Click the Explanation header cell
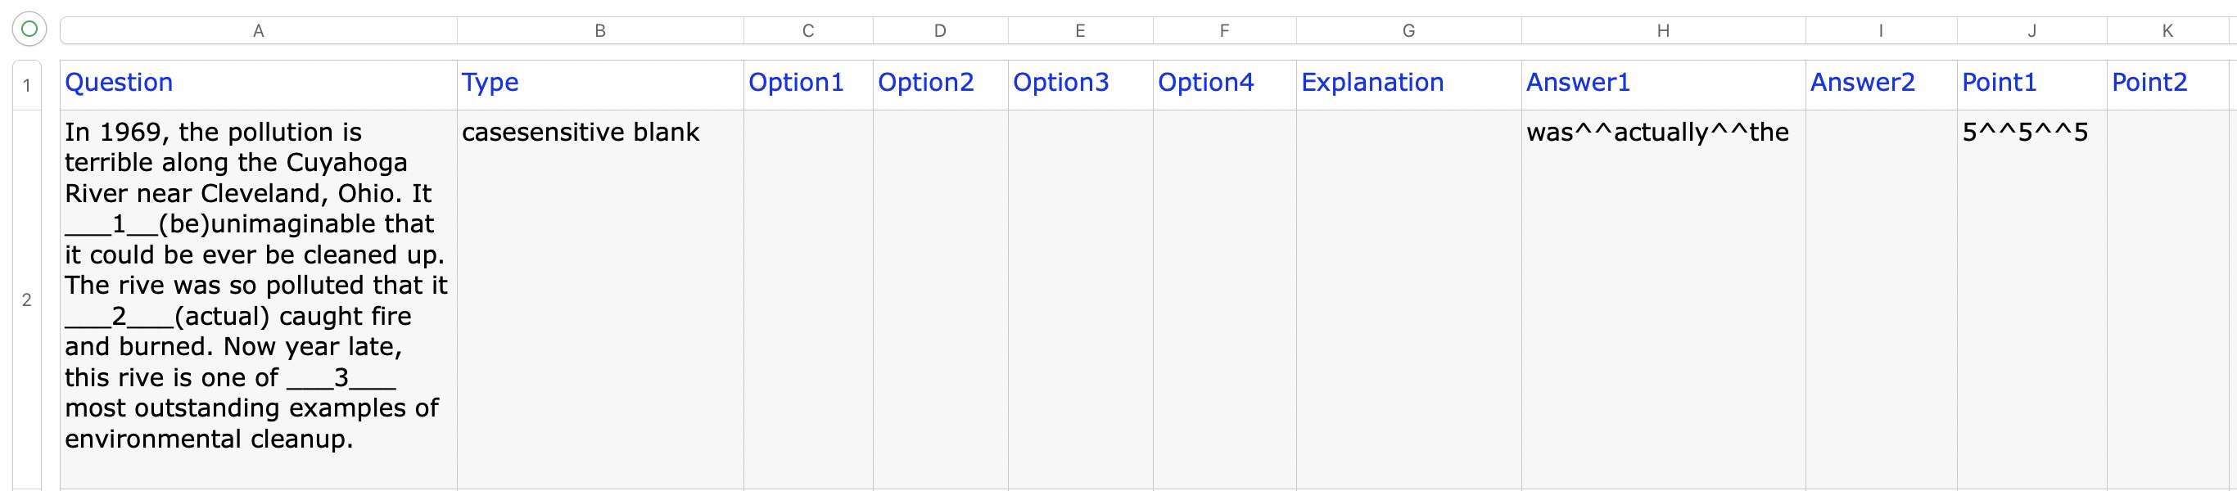2237x491 pixels. (1408, 83)
